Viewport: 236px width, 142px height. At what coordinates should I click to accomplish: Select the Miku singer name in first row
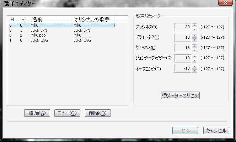pyautogui.click(x=34, y=25)
